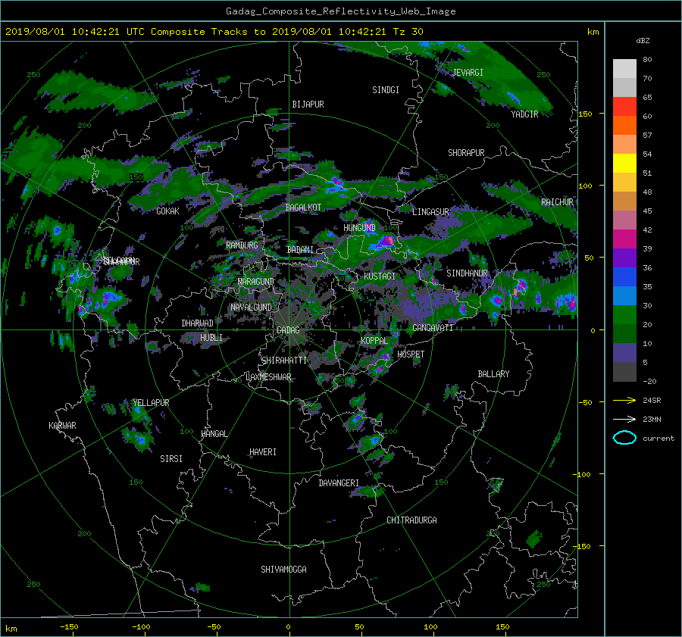Click the magenta 39-42 dBZ color swatch
The height and width of the screenshot is (637, 682).
point(624,239)
